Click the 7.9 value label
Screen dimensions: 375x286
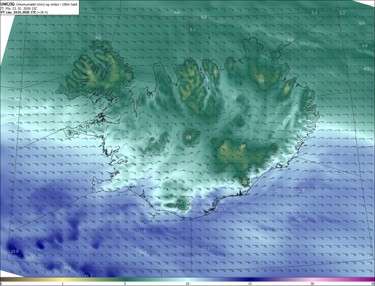tap(207, 81)
